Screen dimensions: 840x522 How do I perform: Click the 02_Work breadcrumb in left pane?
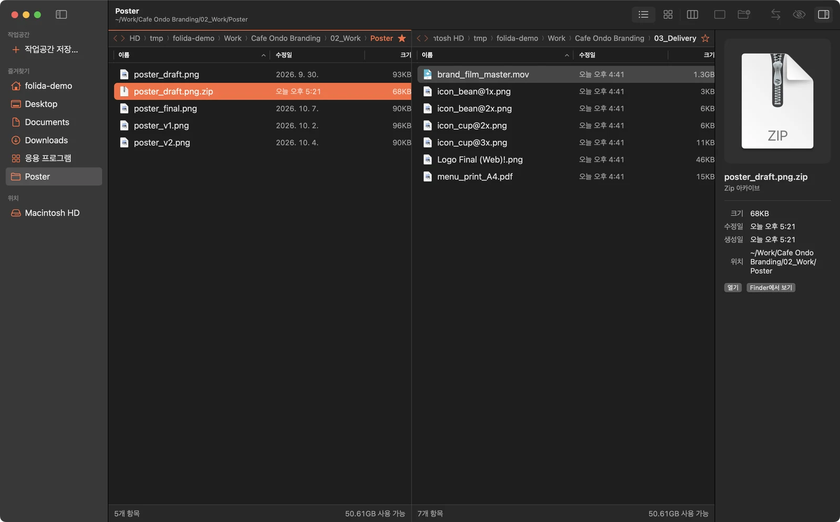point(345,38)
